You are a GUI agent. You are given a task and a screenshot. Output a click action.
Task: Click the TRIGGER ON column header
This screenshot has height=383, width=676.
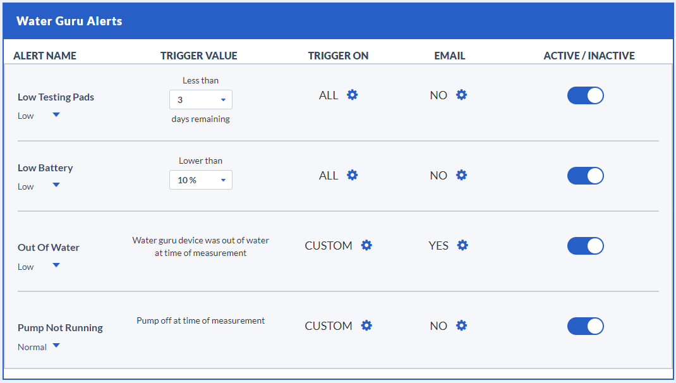(338, 56)
